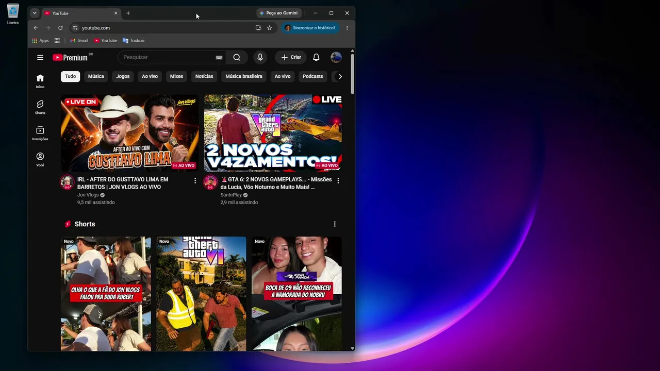Image resolution: width=660 pixels, height=371 pixels.
Task: Click the browser forward arrow
Action: 48,28
